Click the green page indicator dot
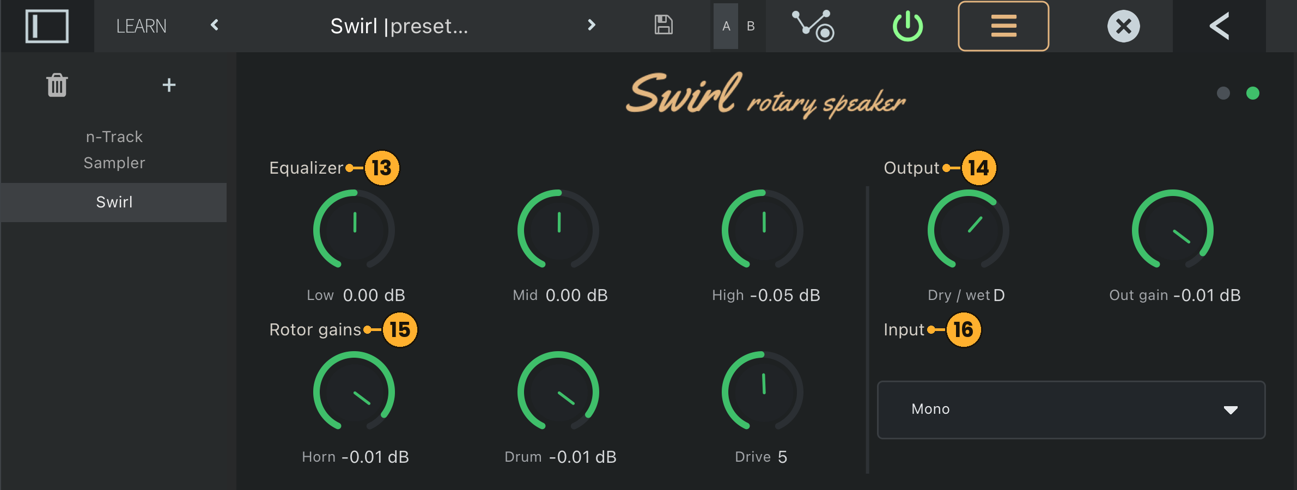Viewport: 1297px width, 490px height. coord(1253,93)
